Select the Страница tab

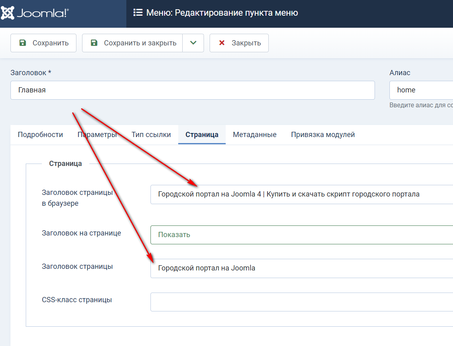pyautogui.click(x=202, y=135)
